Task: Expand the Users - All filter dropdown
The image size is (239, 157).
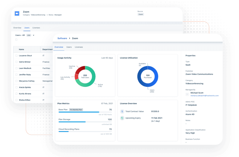Action: (33, 35)
